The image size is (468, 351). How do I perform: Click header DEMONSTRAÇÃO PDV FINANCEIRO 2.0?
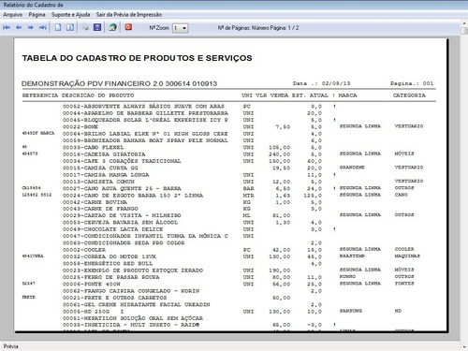point(119,83)
